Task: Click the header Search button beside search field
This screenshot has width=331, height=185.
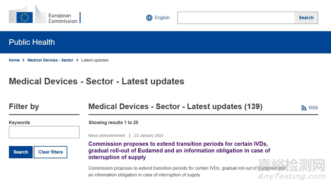Action: [x=306, y=18]
